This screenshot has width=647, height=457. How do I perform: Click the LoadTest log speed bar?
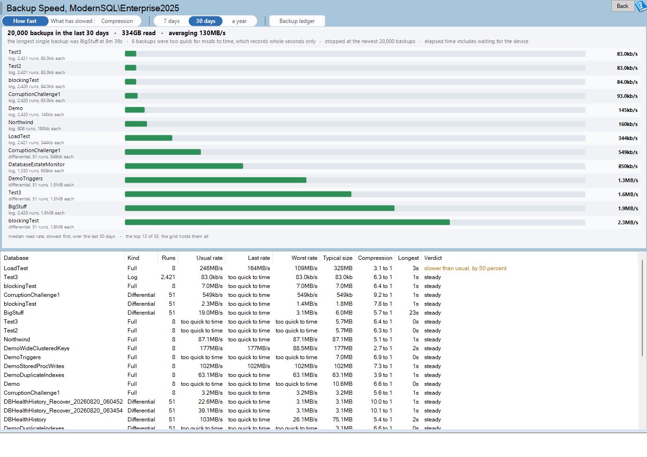149,138
